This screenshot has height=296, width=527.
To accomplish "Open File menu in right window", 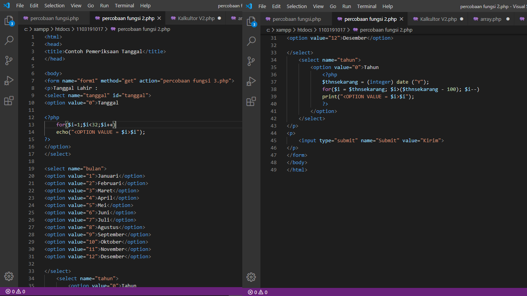I will click(x=262, y=7).
